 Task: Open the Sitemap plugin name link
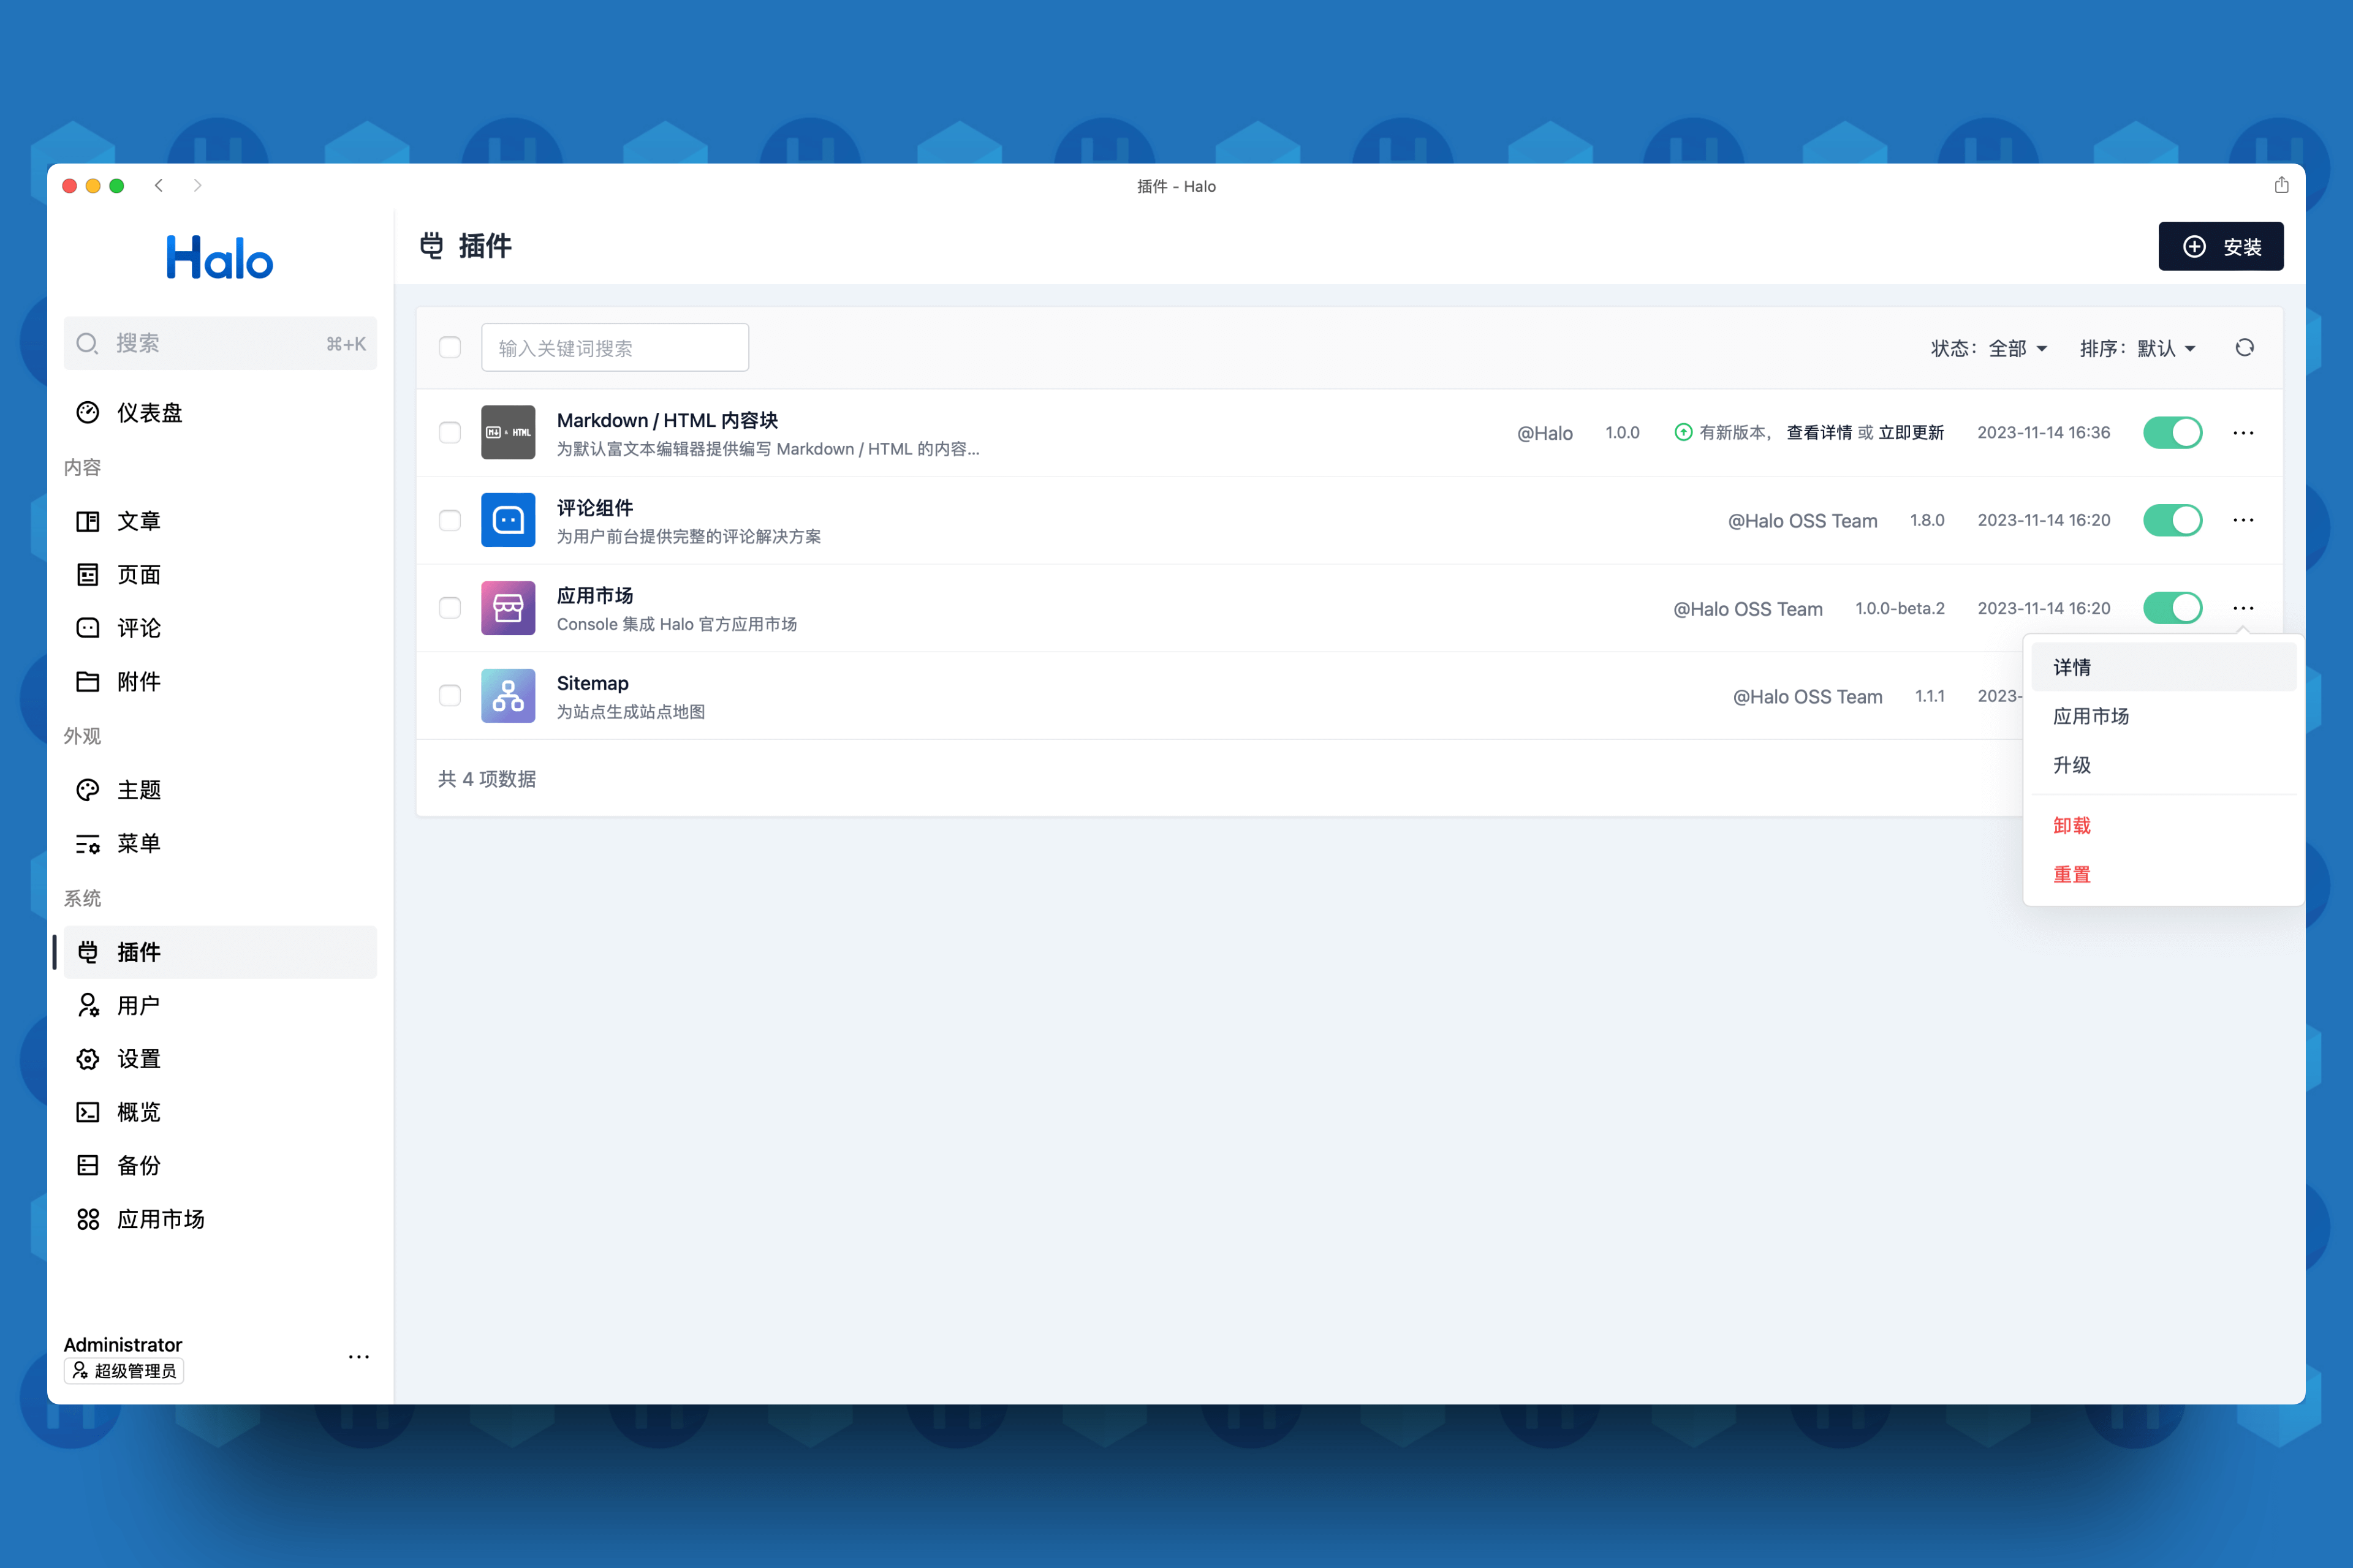[x=593, y=683]
